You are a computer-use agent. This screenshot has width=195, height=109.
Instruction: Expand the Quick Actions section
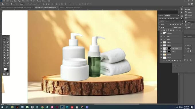(173, 66)
